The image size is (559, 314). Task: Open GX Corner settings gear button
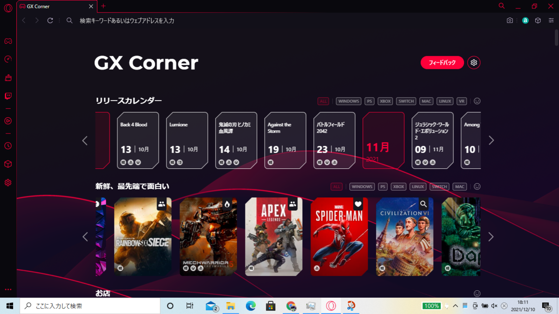(x=474, y=62)
